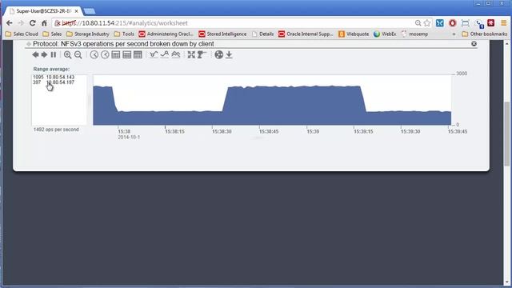Click the 15:39:15 time axis label
The height and width of the screenshot is (288, 512).
point(363,131)
